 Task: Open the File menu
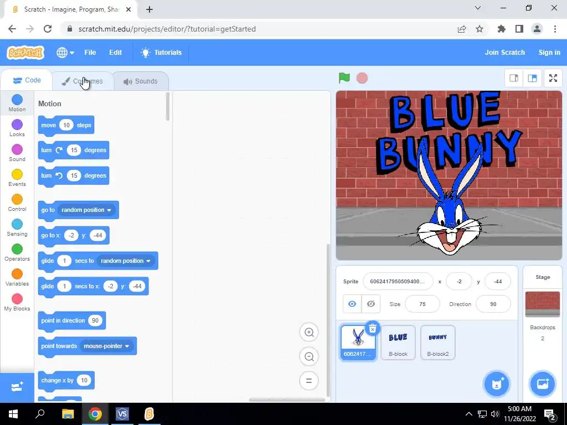[x=90, y=53]
